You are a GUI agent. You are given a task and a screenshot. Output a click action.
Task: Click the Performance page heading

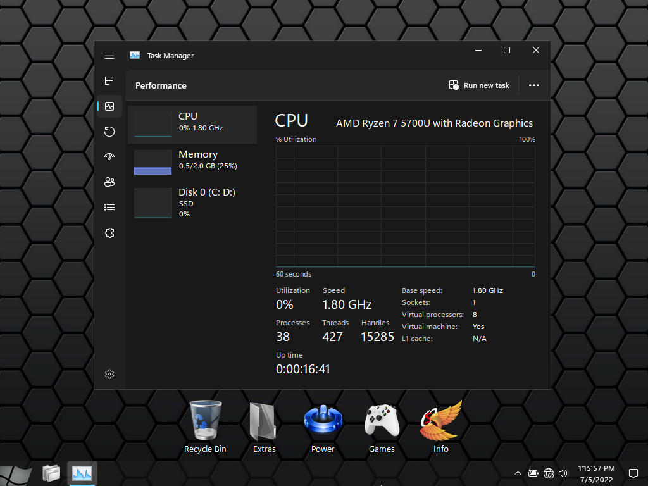pos(161,85)
